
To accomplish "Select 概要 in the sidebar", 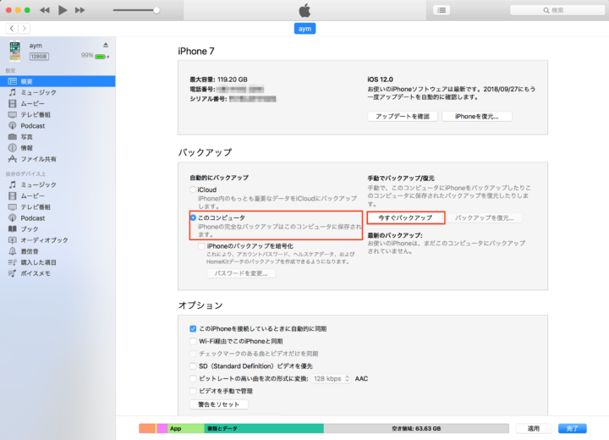I will pos(58,81).
